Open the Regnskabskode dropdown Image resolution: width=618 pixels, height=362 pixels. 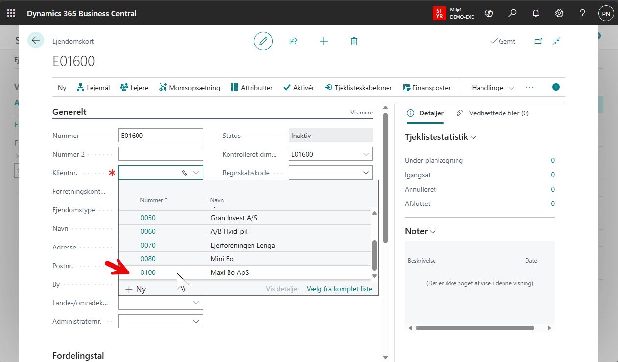366,173
